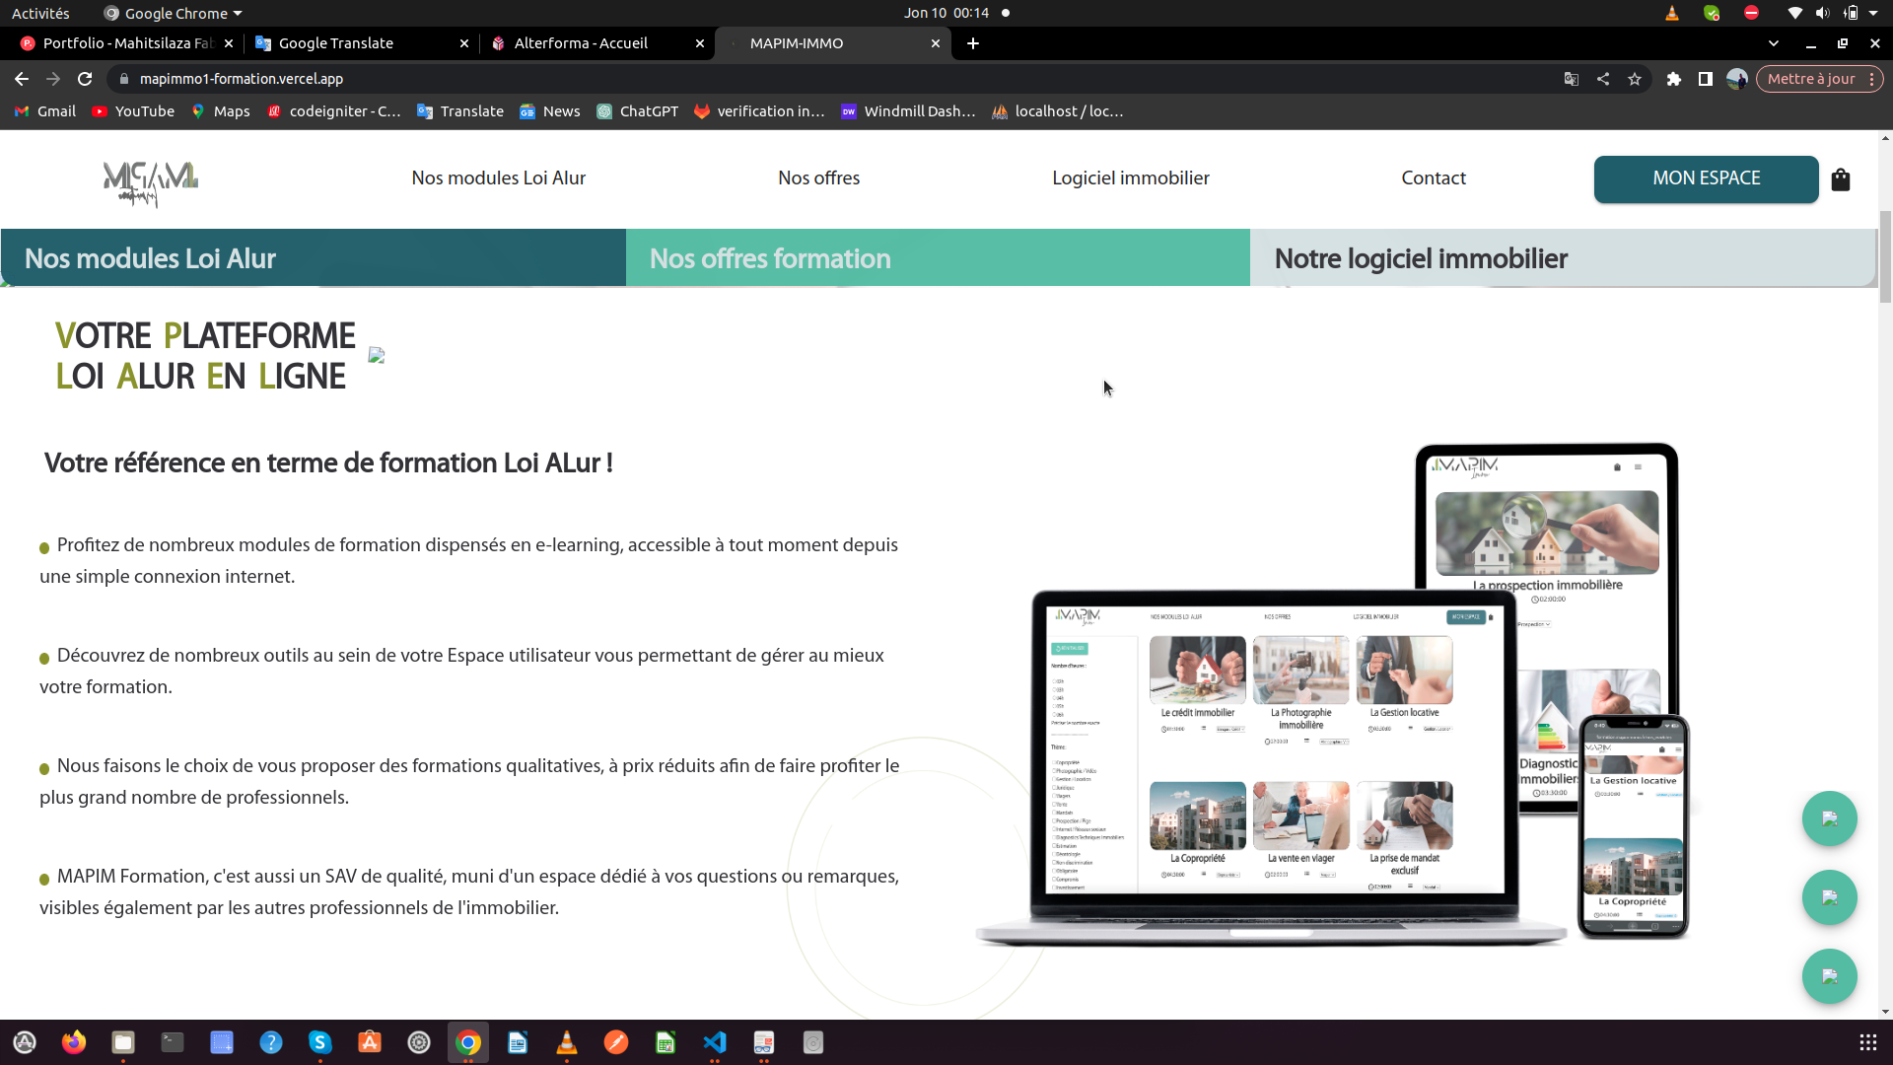Image resolution: width=1893 pixels, height=1065 pixels.
Task: Close the Google Translate tab
Action: (x=464, y=43)
